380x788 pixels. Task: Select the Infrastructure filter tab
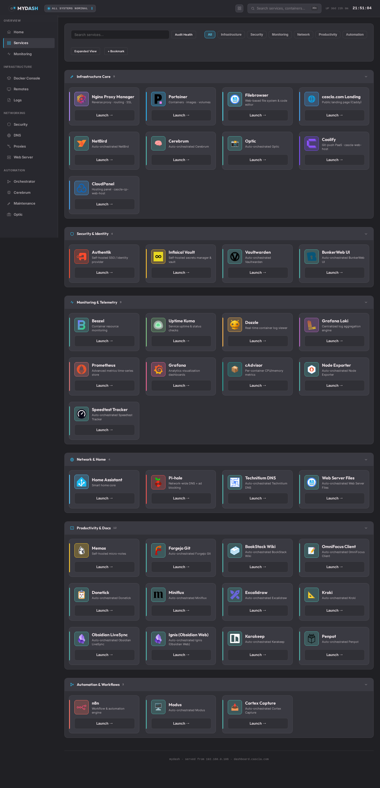(231, 35)
